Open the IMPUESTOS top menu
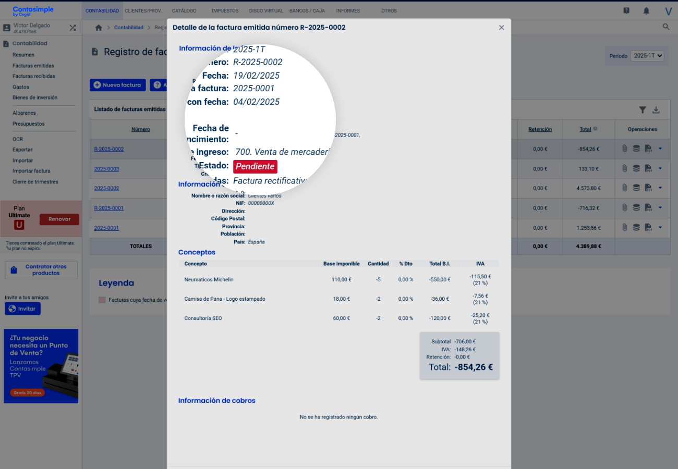The width and height of the screenshot is (678, 469). click(225, 11)
